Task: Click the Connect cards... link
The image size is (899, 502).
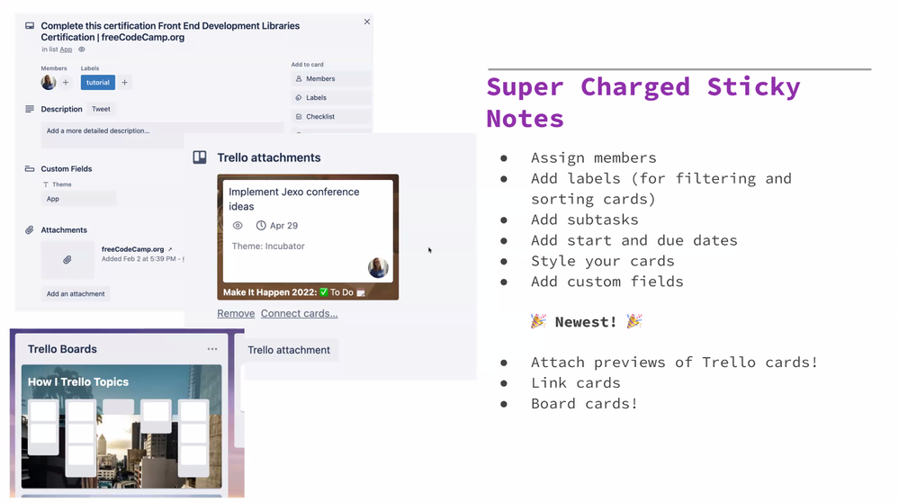Action: click(300, 313)
